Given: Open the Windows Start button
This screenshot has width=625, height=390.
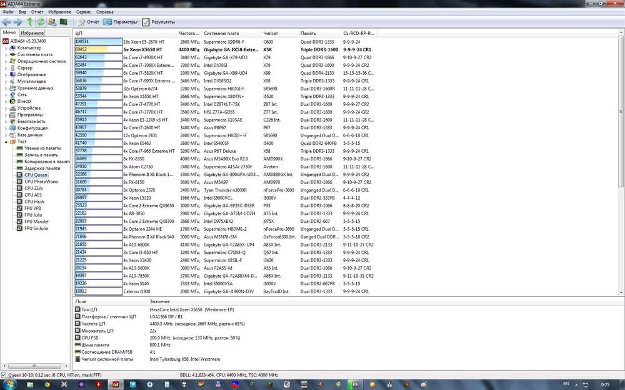Looking at the screenshot, I should click(9, 384).
